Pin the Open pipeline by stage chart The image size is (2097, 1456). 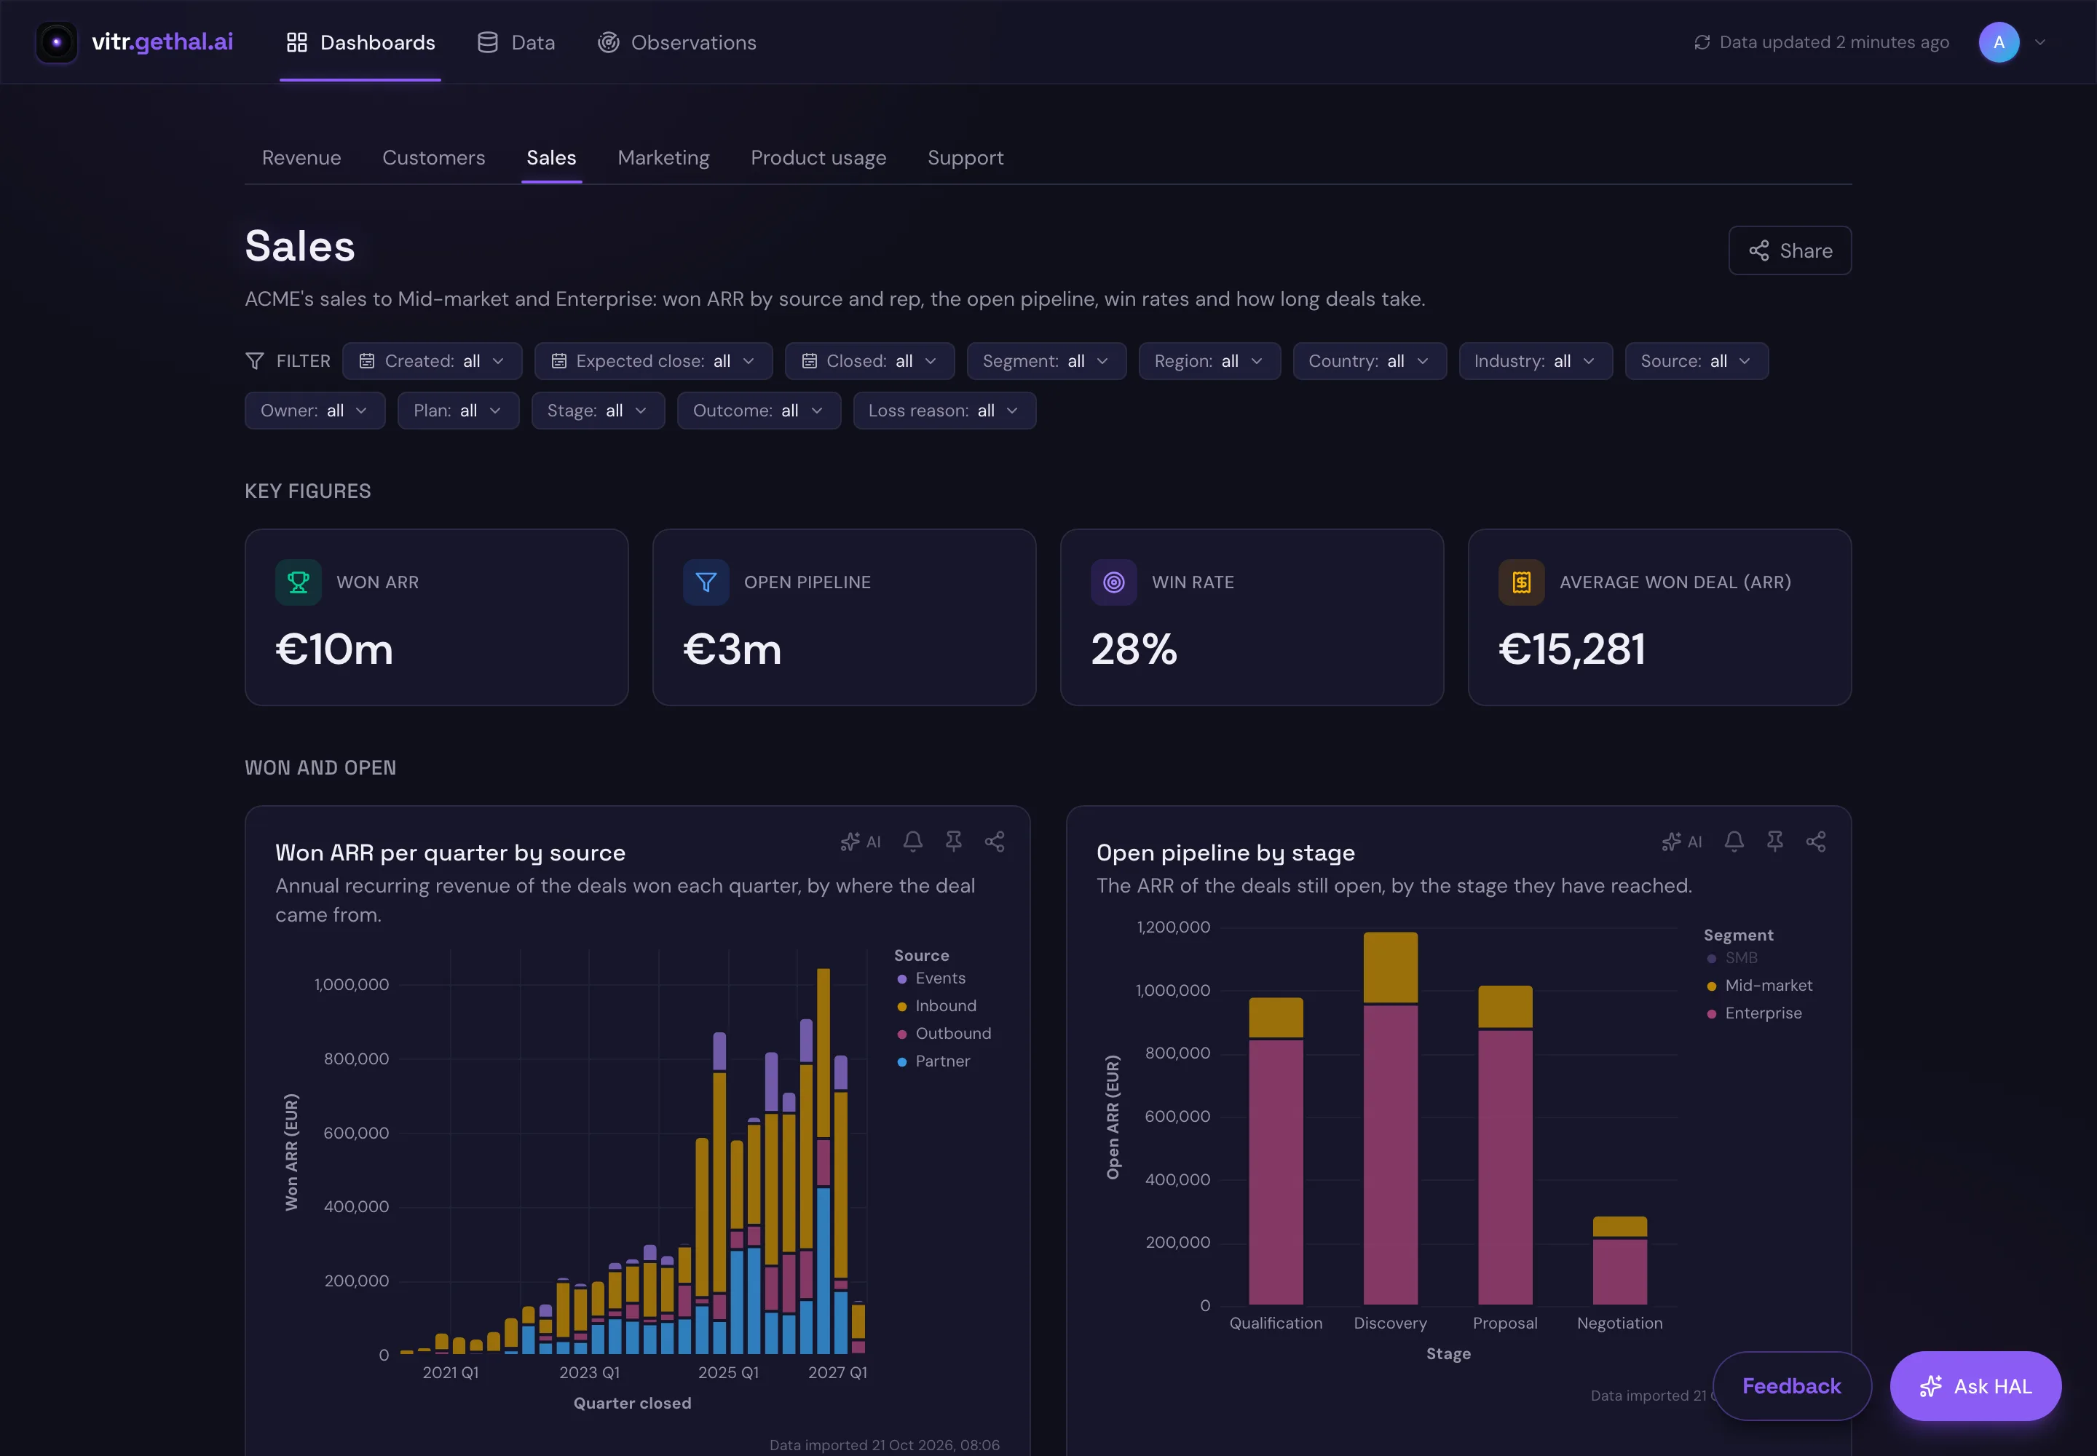coord(1775,841)
